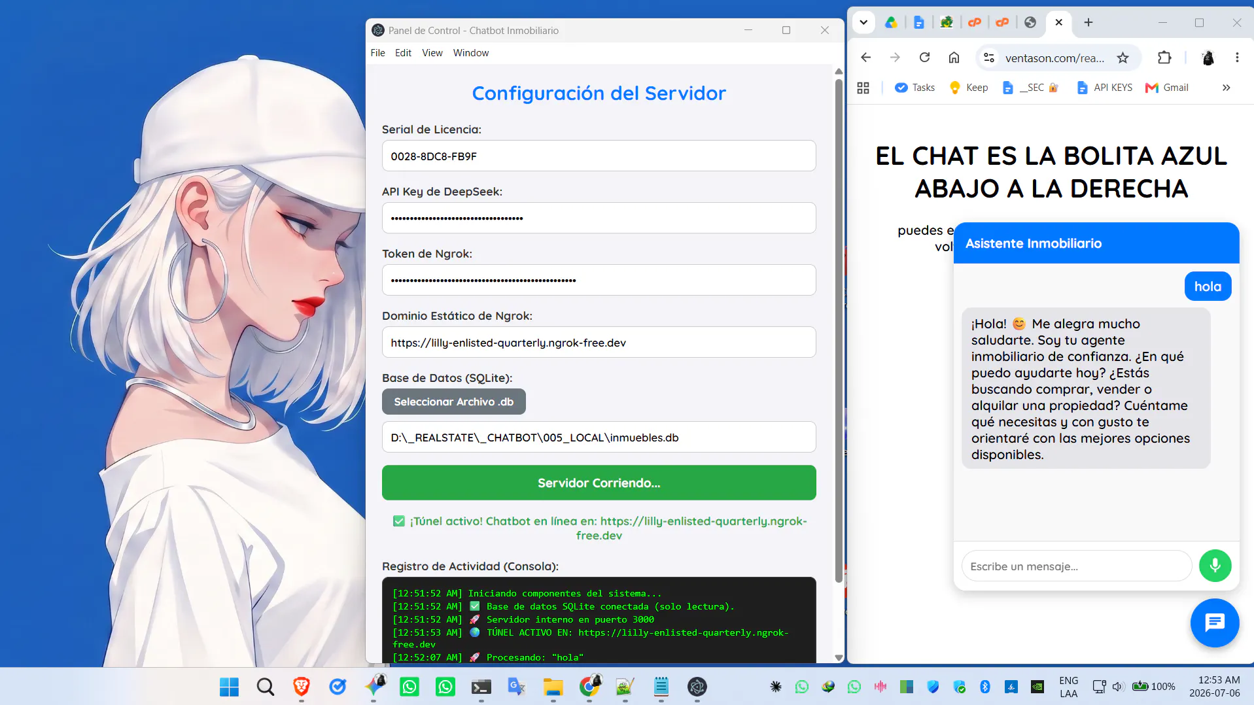
Task: Click the API Key de DeepSeek field
Action: coord(599,218)
